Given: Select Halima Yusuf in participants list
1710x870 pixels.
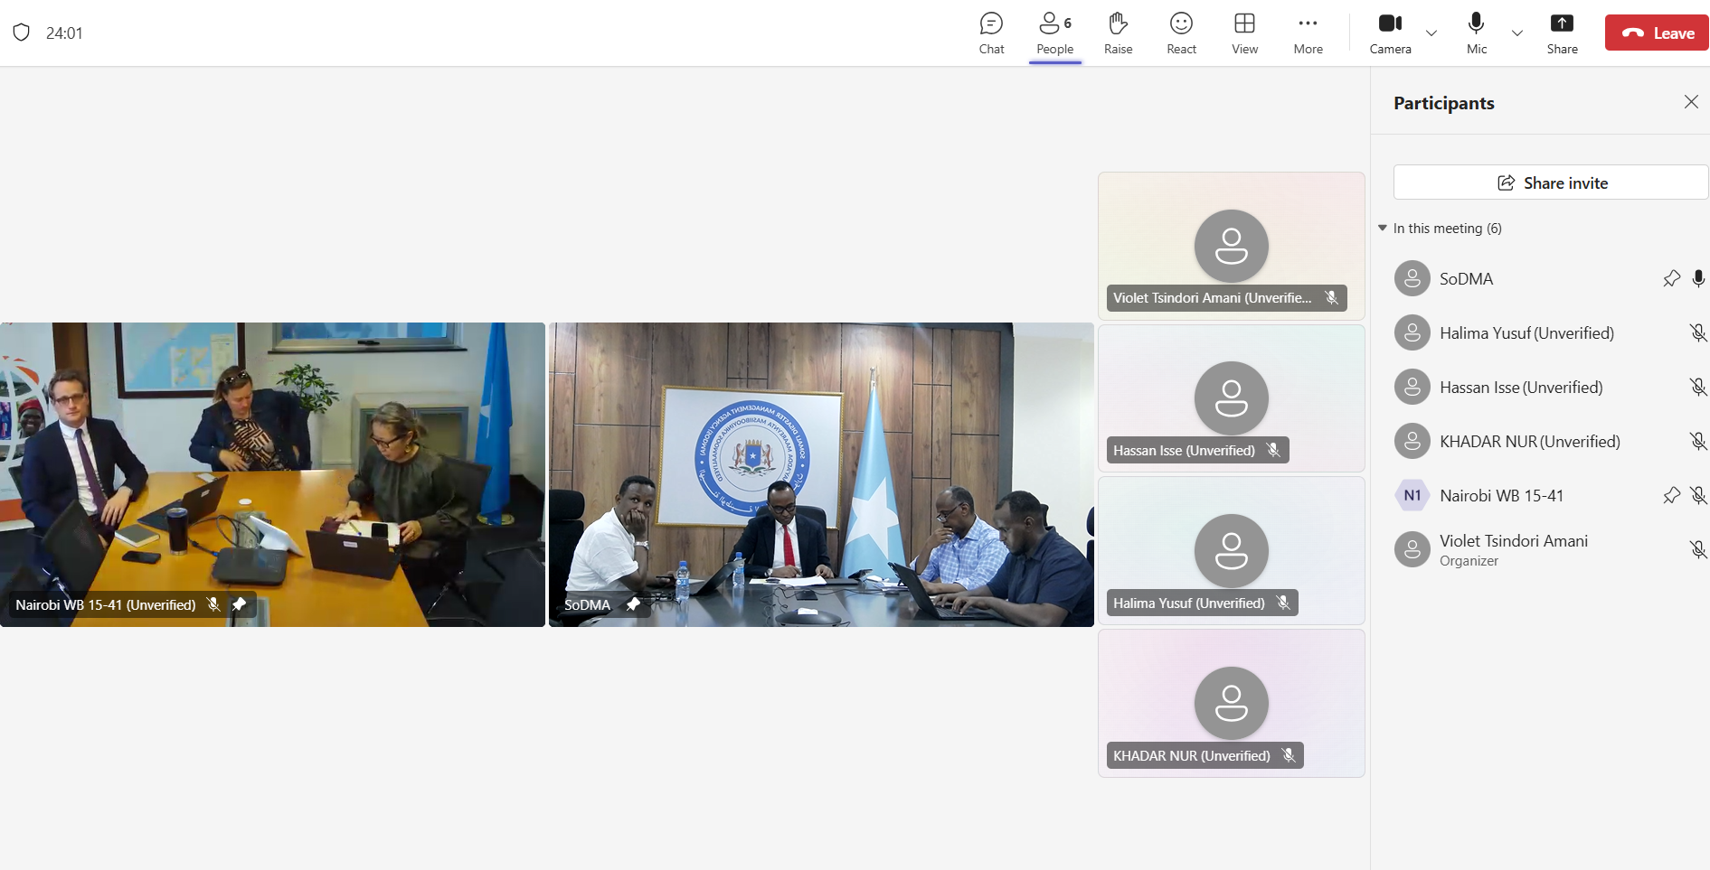Looking at the screenshot, I should [1526, 333].
